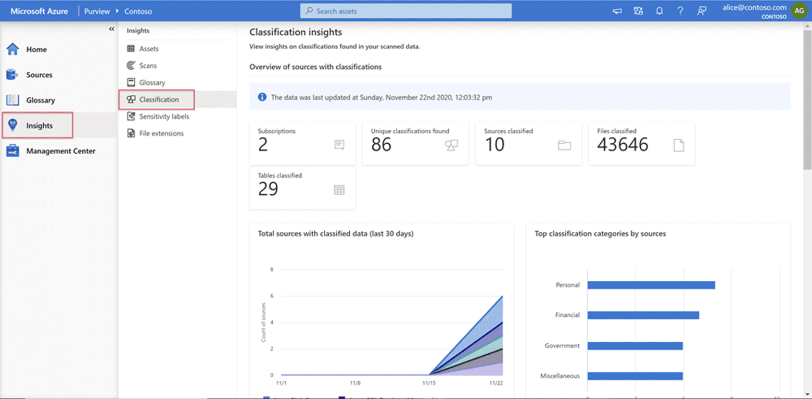Open the feedback icon in header

coord(702,11)
